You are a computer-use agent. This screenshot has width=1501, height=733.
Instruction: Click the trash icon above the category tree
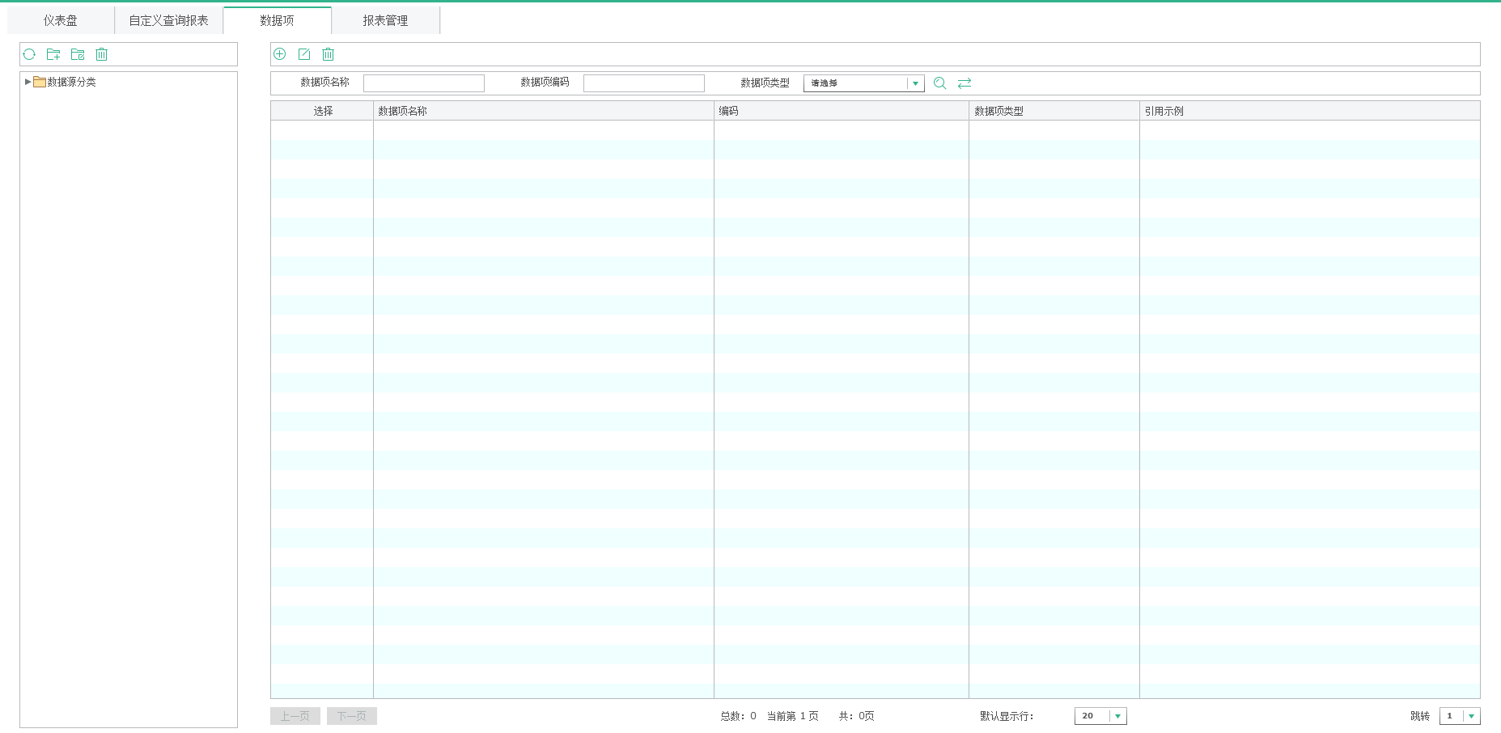coord(101,54)
